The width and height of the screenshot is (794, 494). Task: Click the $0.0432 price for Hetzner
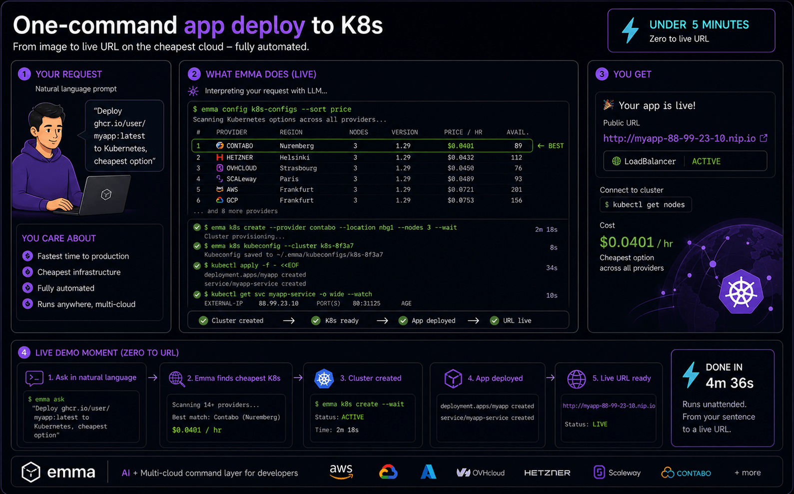click(461, 157)
